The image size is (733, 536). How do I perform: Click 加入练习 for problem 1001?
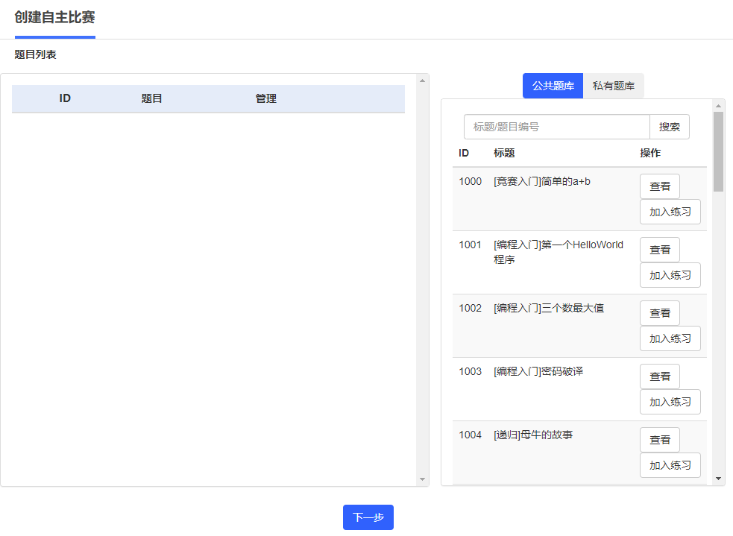(670, 275)
